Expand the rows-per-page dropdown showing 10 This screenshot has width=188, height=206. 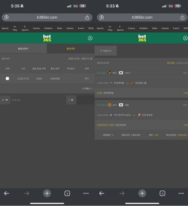(x=5, y=100)
